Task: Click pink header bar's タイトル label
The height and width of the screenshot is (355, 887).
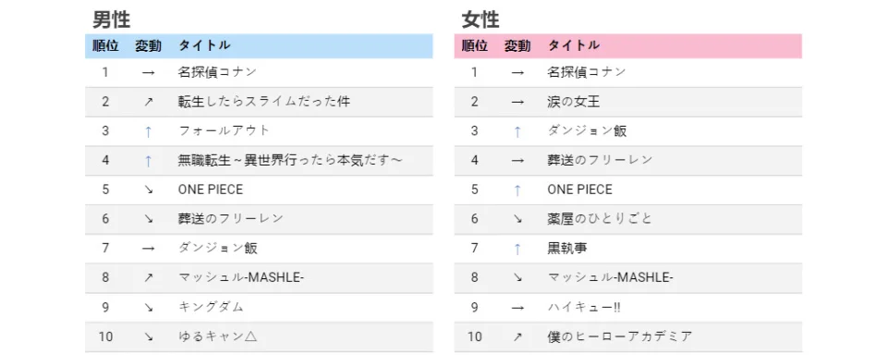Action: click(574, 46)
